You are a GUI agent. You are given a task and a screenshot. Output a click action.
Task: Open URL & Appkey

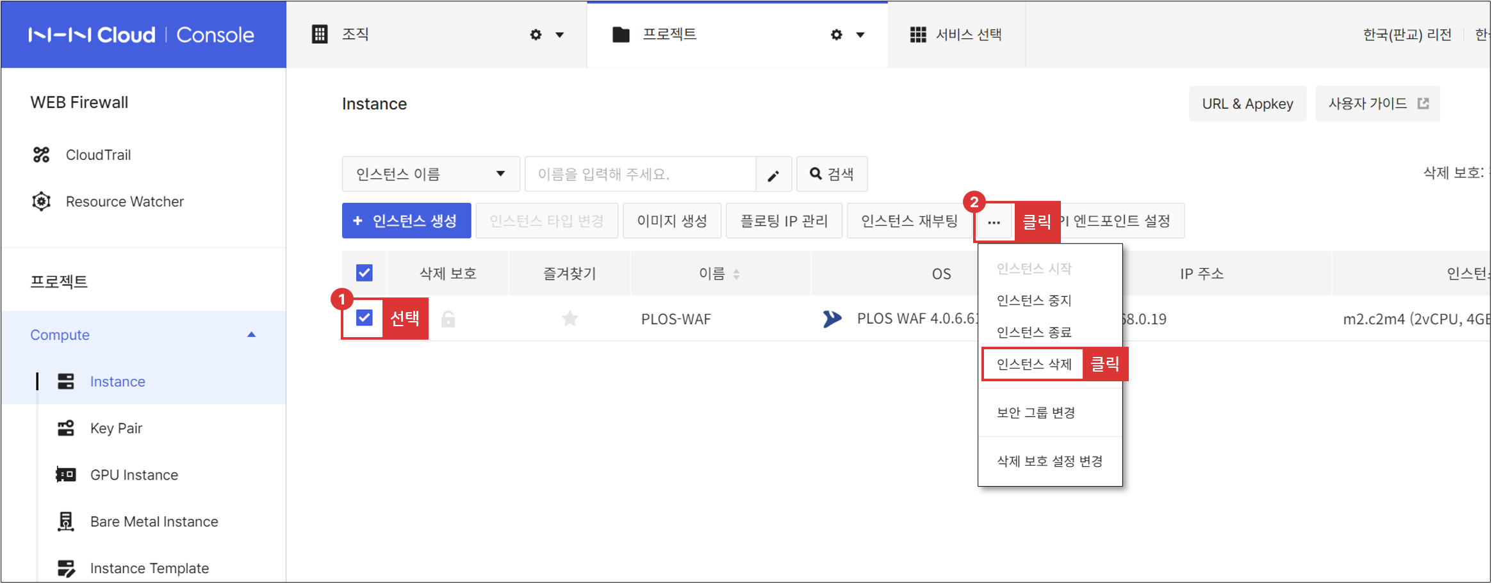pyautogui.click(x=1247, y=103)
